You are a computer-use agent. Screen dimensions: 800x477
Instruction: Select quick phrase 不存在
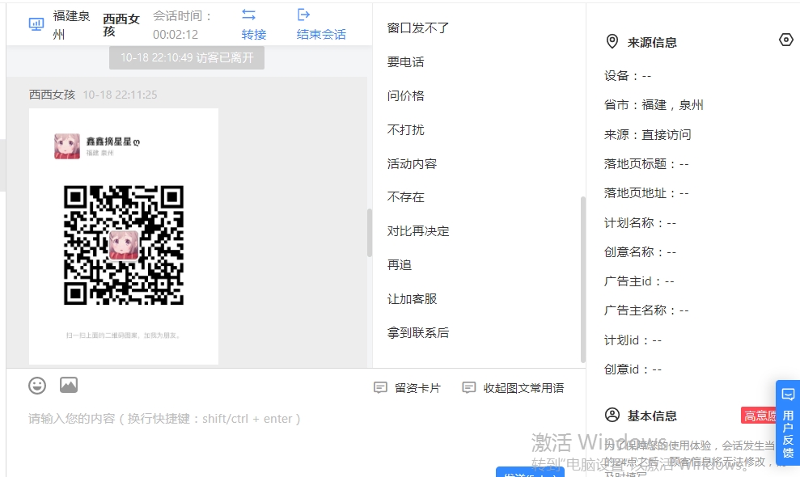[x=405, y=197]
